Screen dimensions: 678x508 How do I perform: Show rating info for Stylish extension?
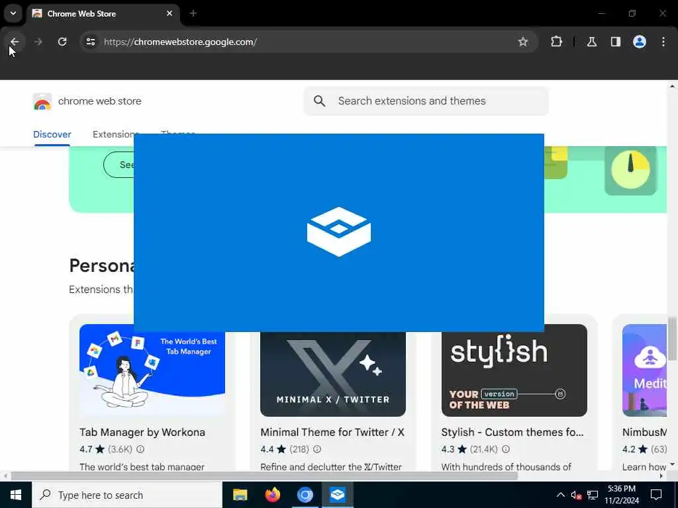(505, 449)
